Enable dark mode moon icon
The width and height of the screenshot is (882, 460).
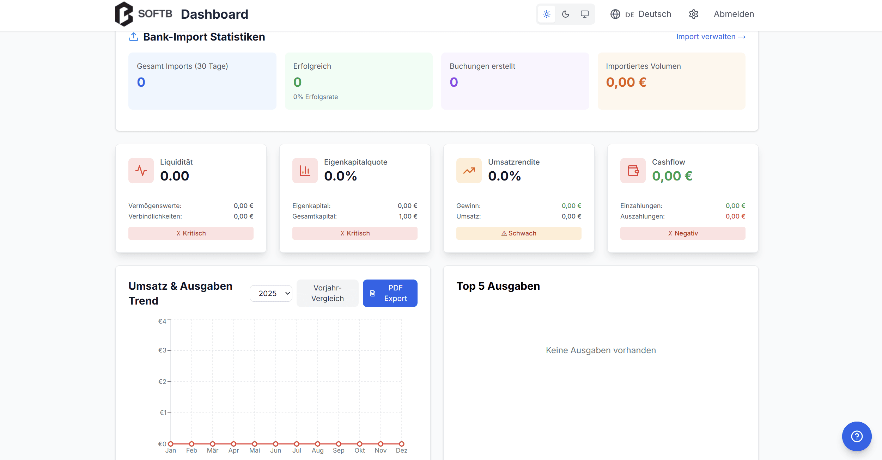(x=565, y=14)
